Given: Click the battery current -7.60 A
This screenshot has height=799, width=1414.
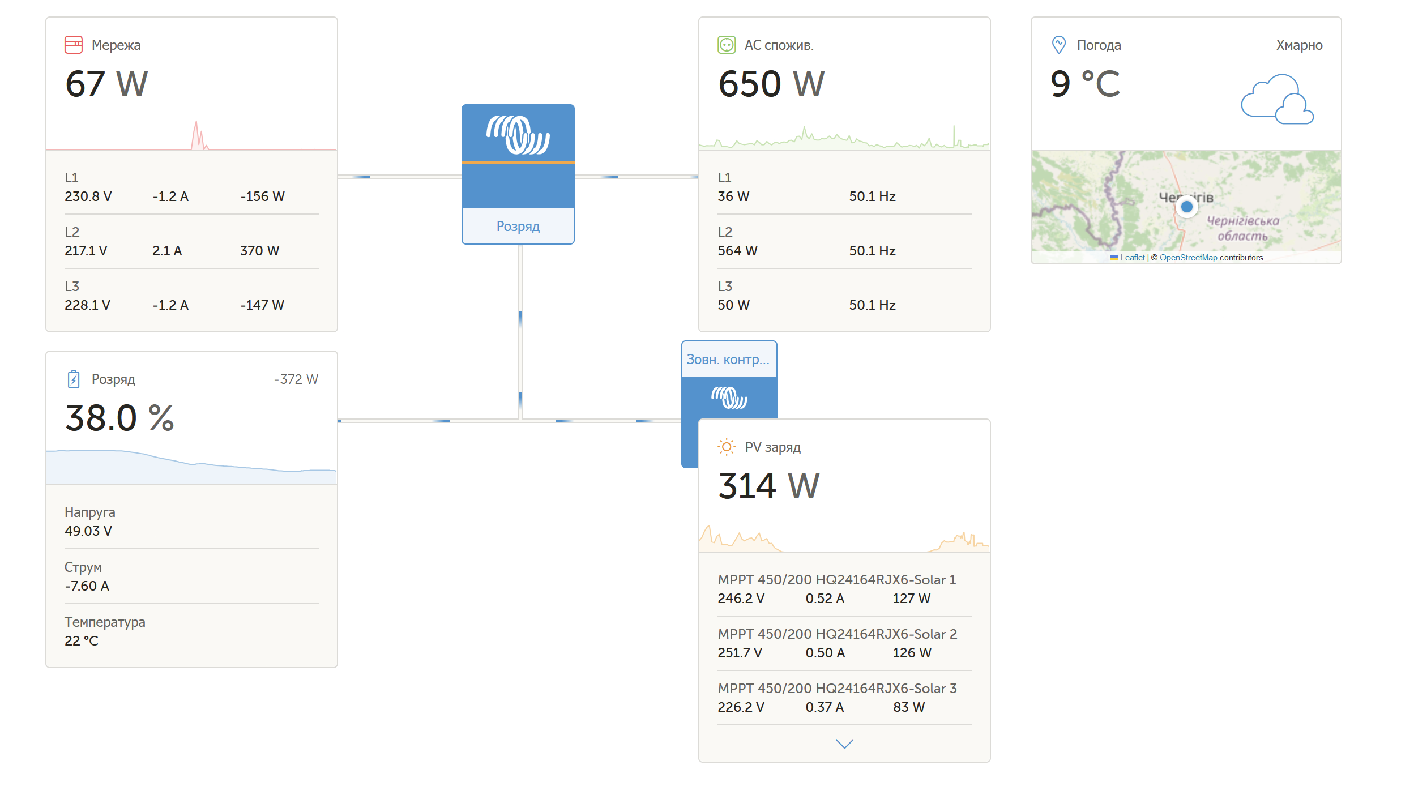Looking at the screenshot, I should click(87, 586).
